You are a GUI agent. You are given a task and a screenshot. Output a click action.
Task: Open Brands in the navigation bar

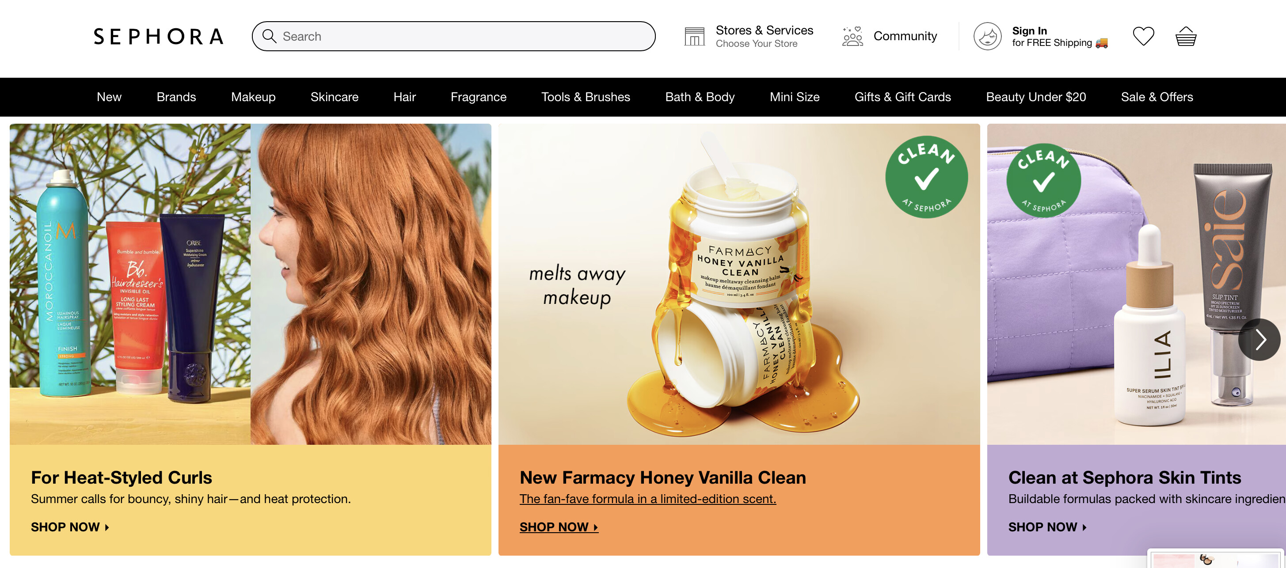pyautogui.click(x=176, y=97)
